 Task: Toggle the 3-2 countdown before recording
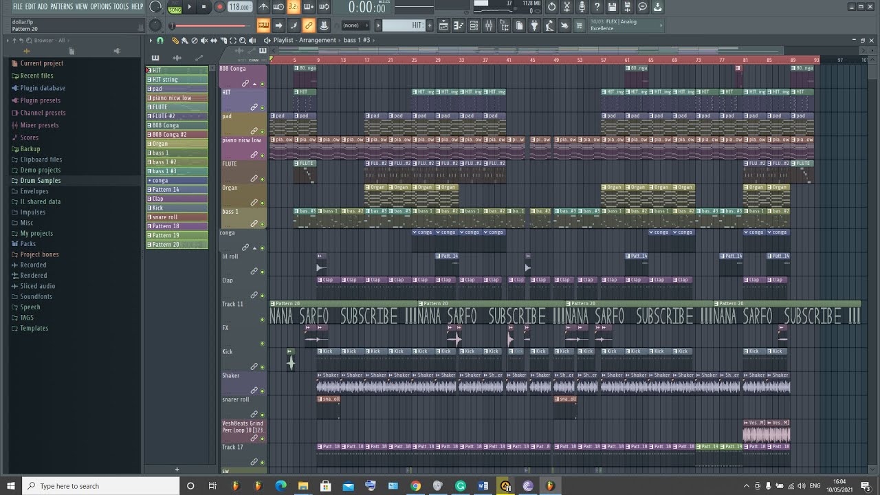(x=294, y=7)
